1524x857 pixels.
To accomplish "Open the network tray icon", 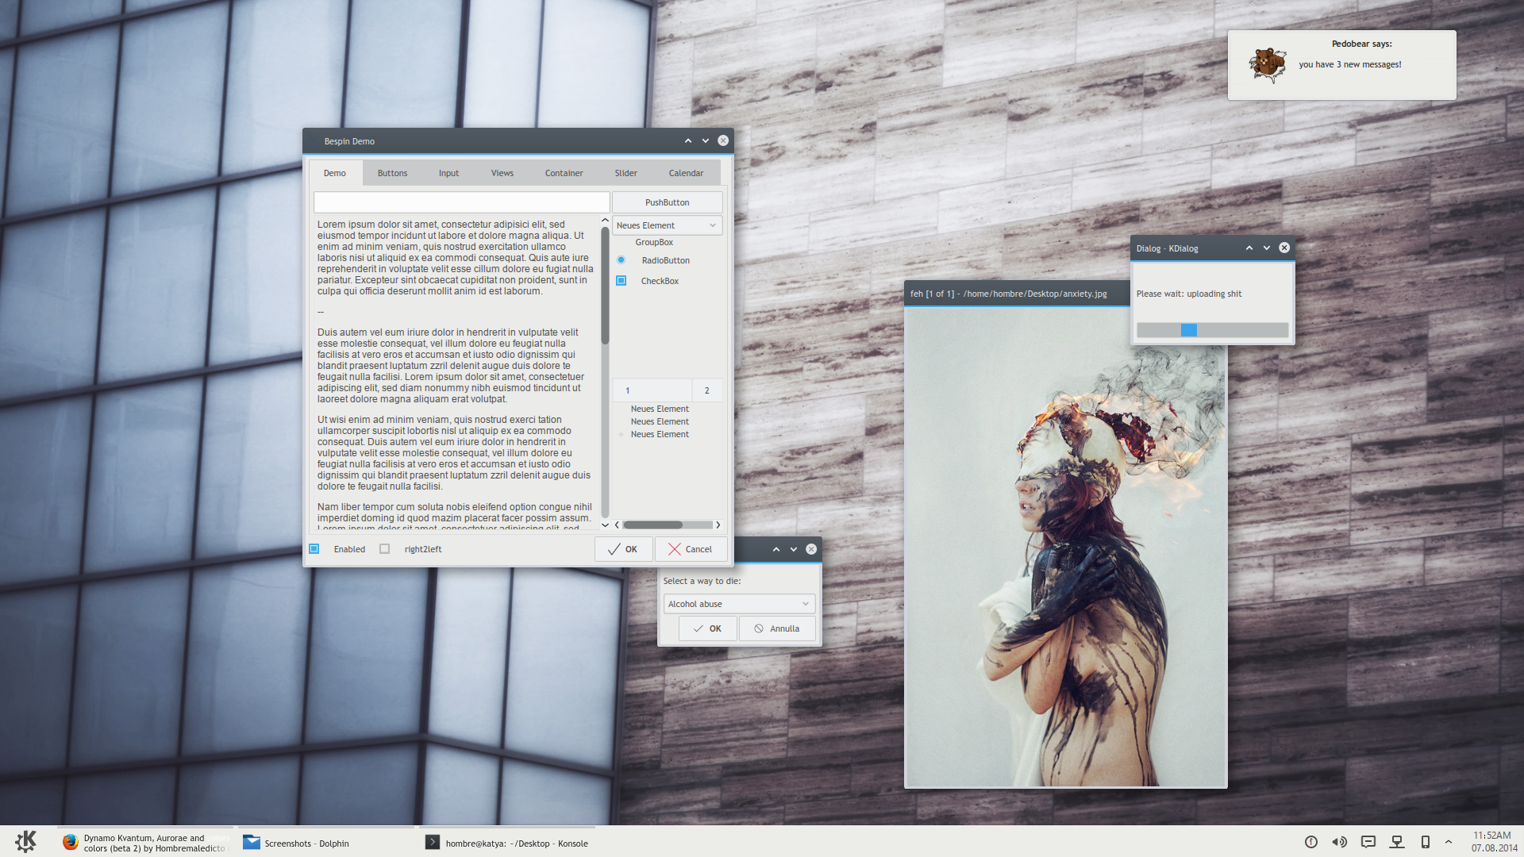I will coord(1397,842).
